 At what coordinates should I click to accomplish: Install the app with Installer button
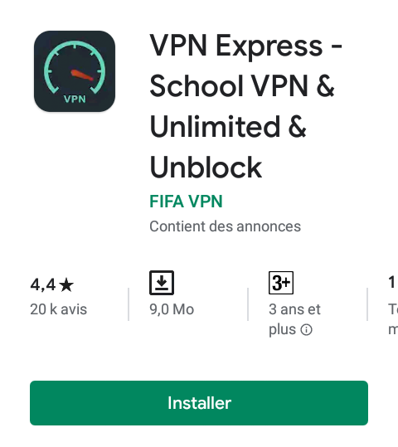pos(199,403)
